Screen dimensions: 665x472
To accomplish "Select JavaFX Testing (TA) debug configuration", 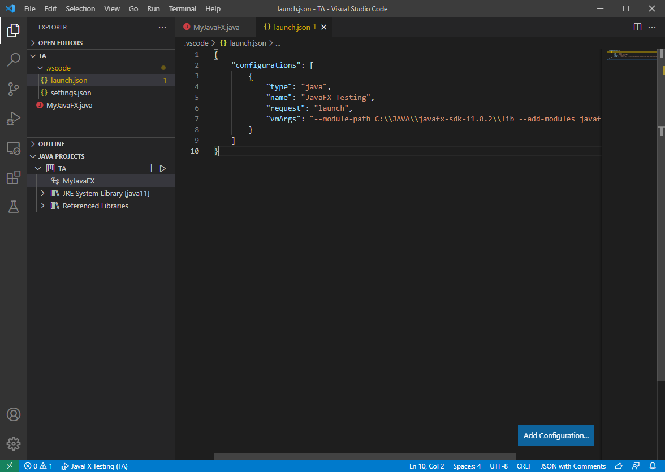I will click(94, 466).
